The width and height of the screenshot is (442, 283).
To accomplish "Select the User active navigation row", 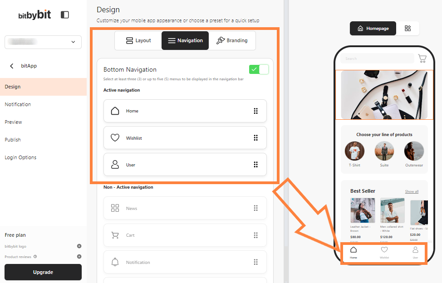I will [x=185, y=165].
